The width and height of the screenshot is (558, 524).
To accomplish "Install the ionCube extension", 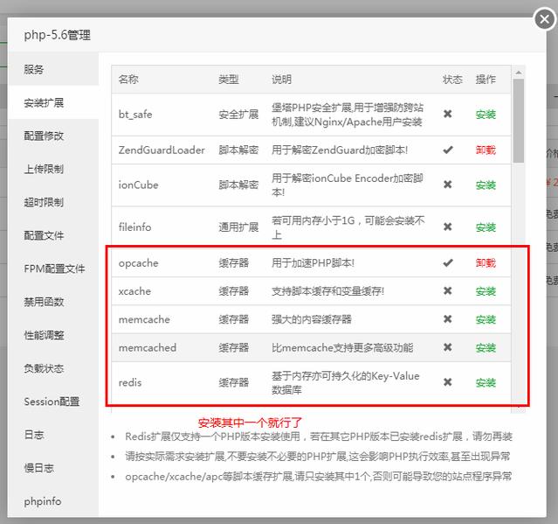I will pos(486,185).
